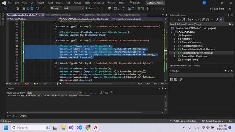Open the Extensions menu
This screenshot has height=132, width=235.
98,3
